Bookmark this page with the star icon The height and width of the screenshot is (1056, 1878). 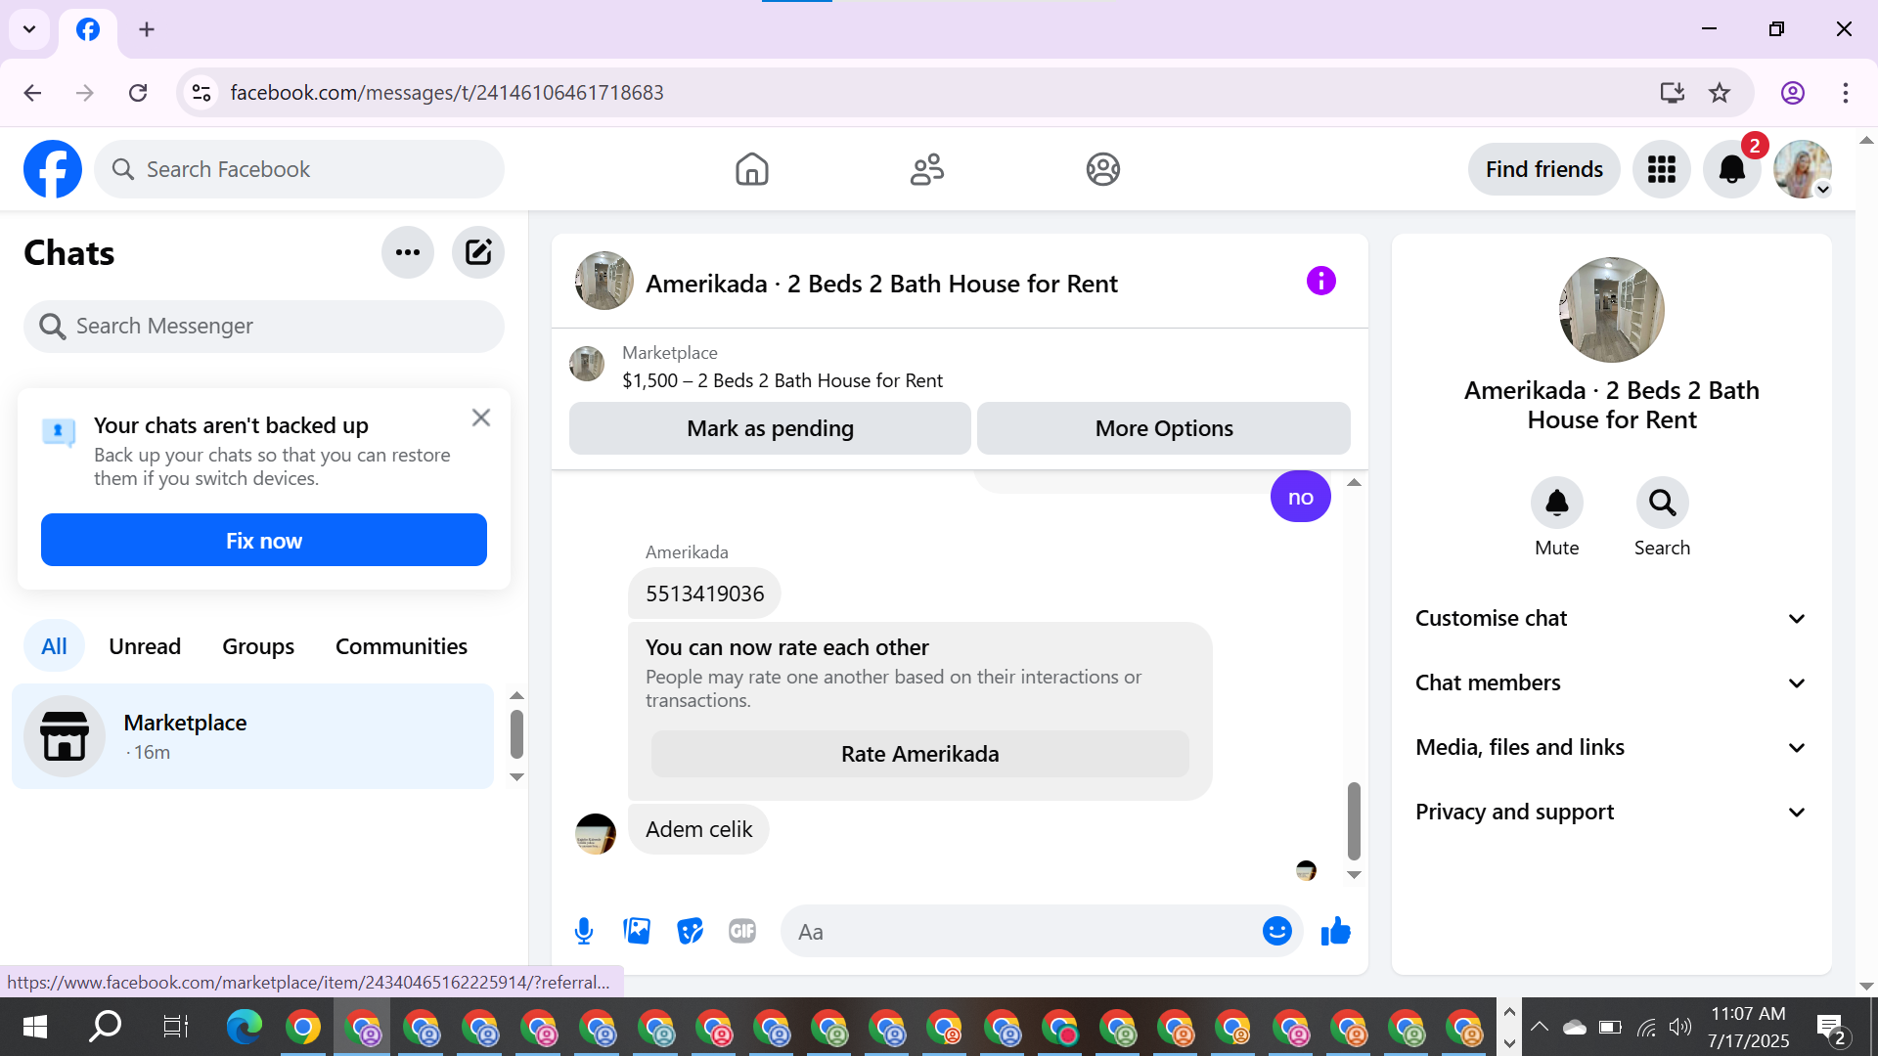tap(1719, 93)
